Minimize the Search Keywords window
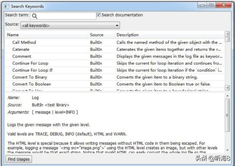Image resolution: width=235 pixels, height=166 pixels. pos(202,5)
